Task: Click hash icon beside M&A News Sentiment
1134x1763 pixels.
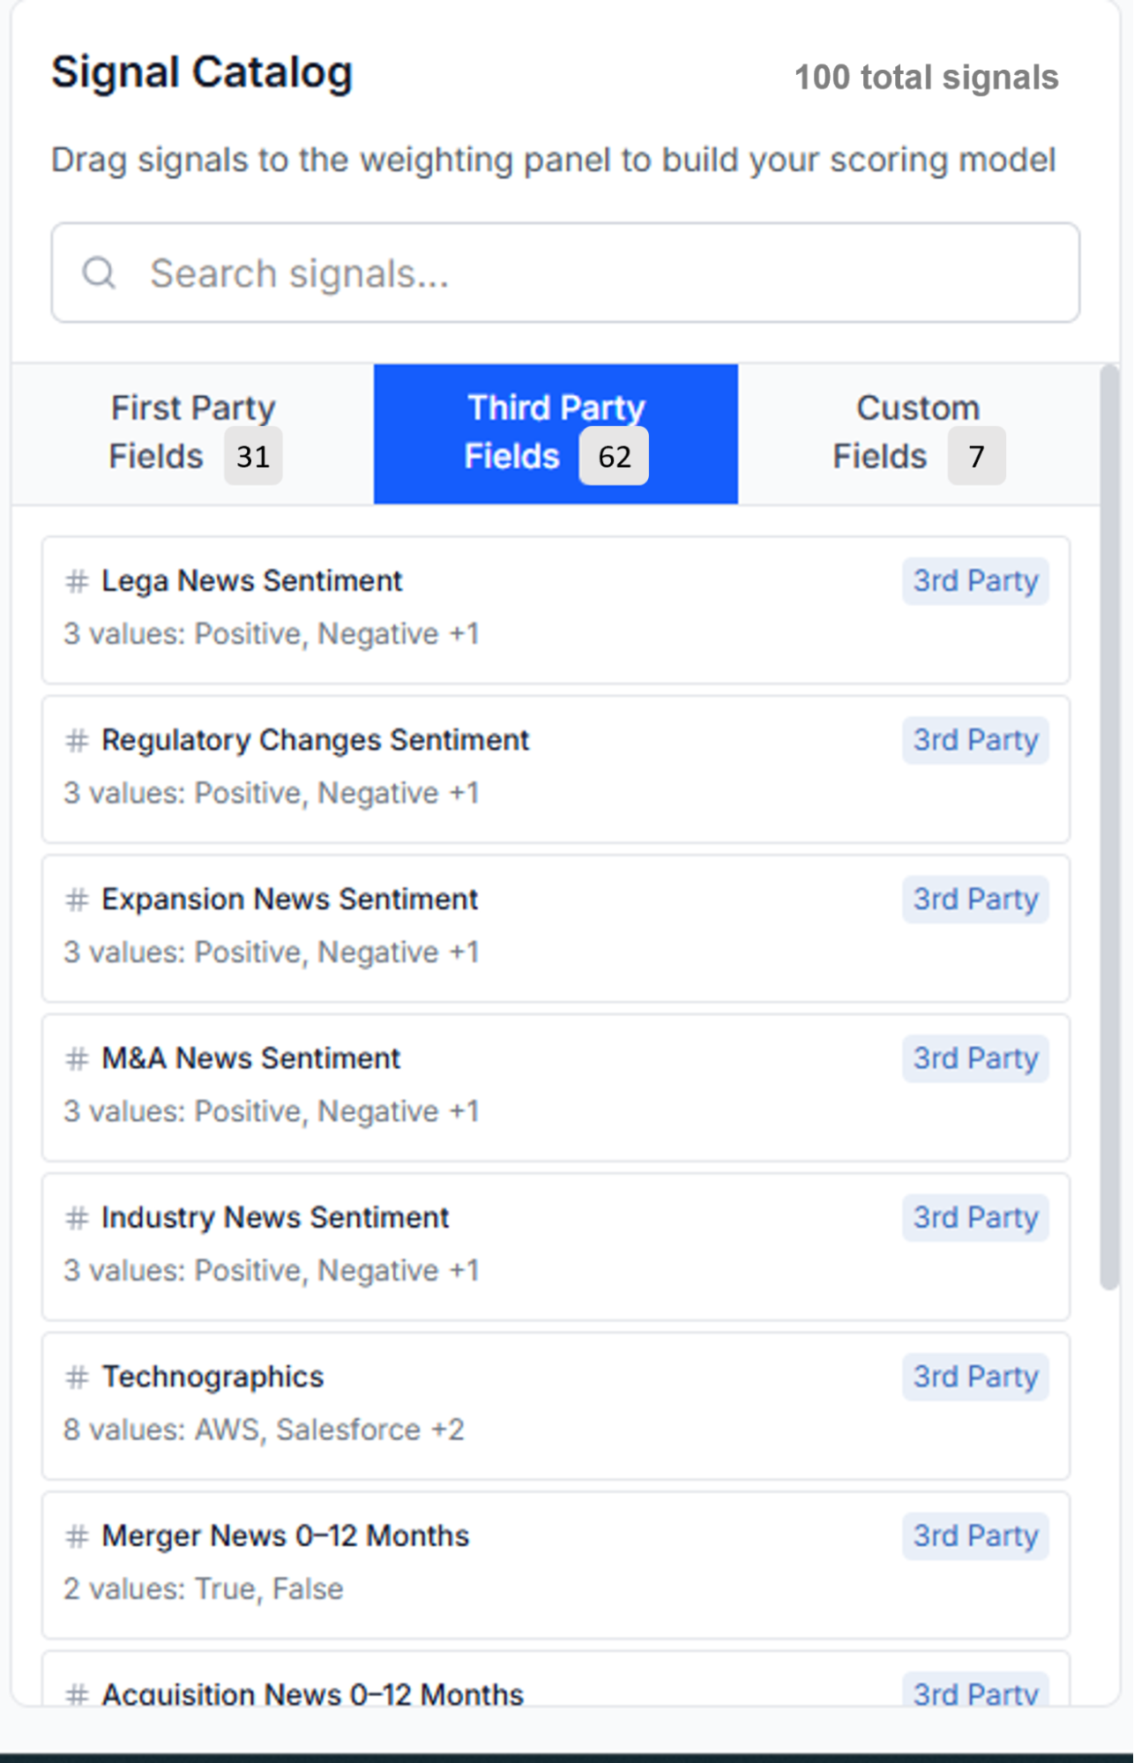Action: [78, 1058]
